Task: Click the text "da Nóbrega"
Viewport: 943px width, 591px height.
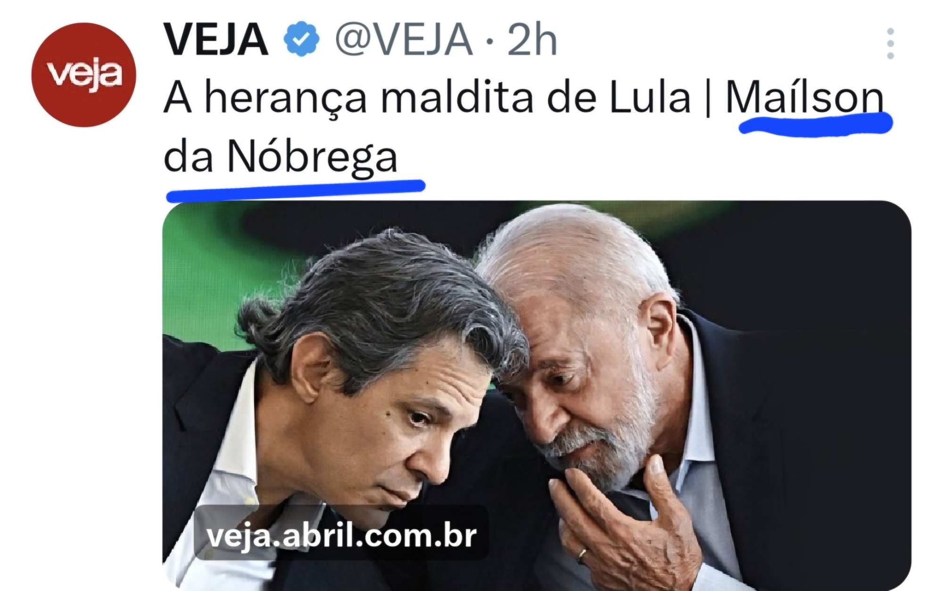Action: [281, 157]
